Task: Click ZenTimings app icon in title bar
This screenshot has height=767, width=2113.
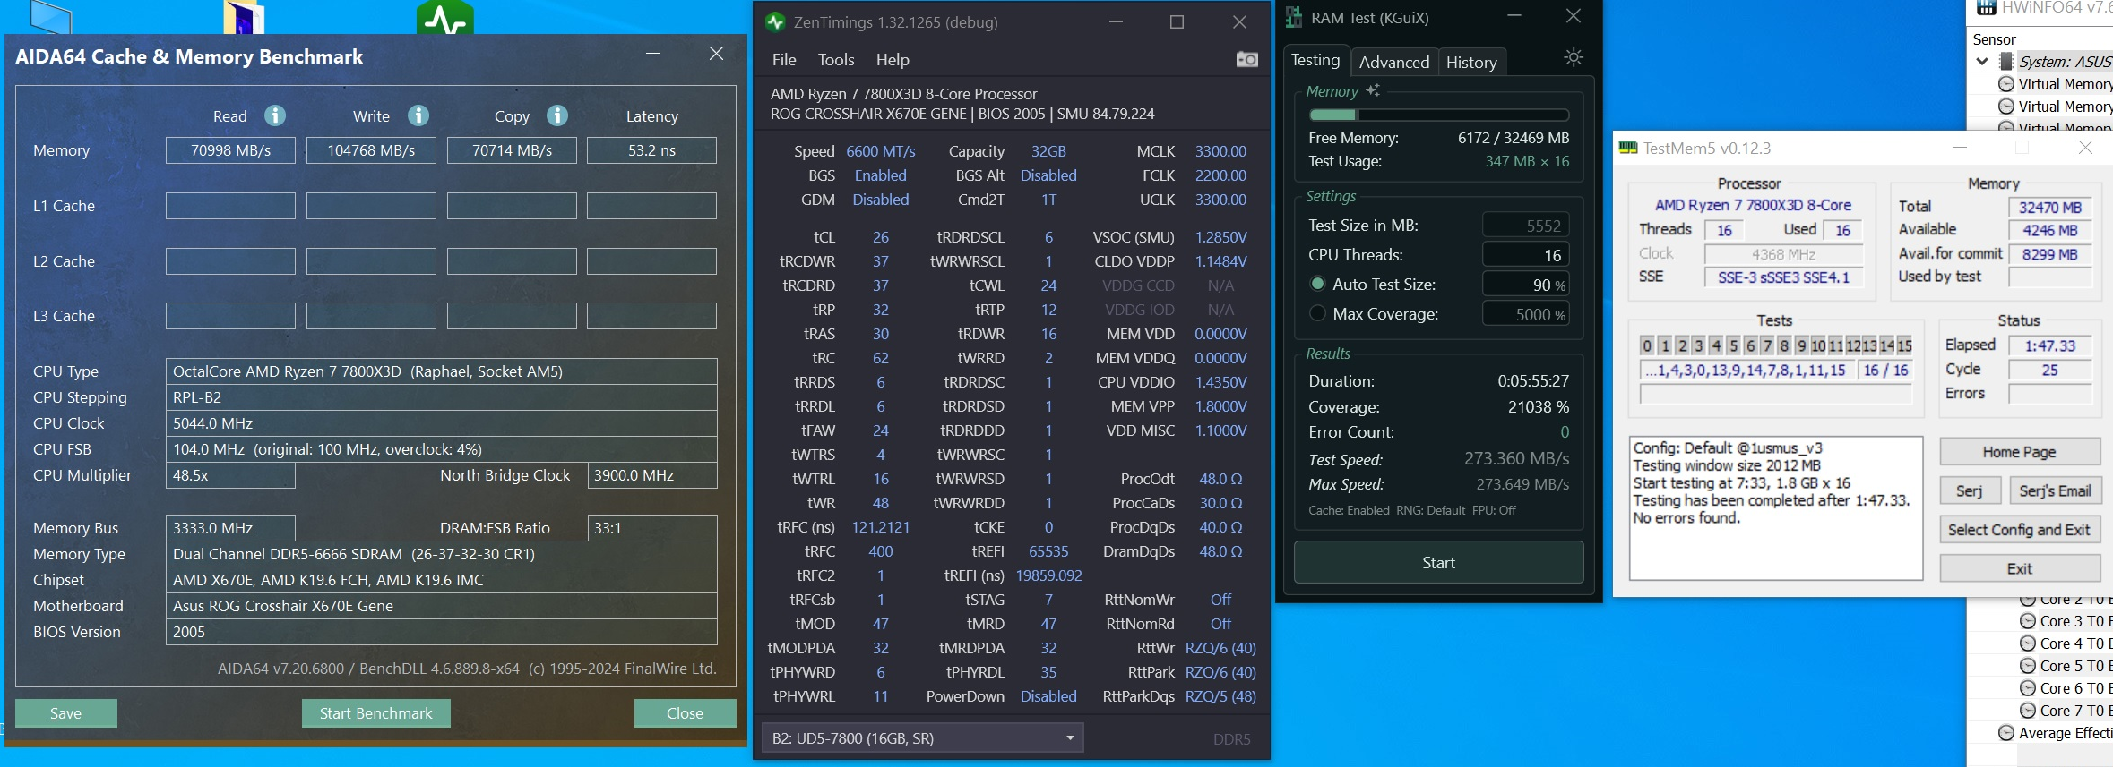Action: [775, 22]
